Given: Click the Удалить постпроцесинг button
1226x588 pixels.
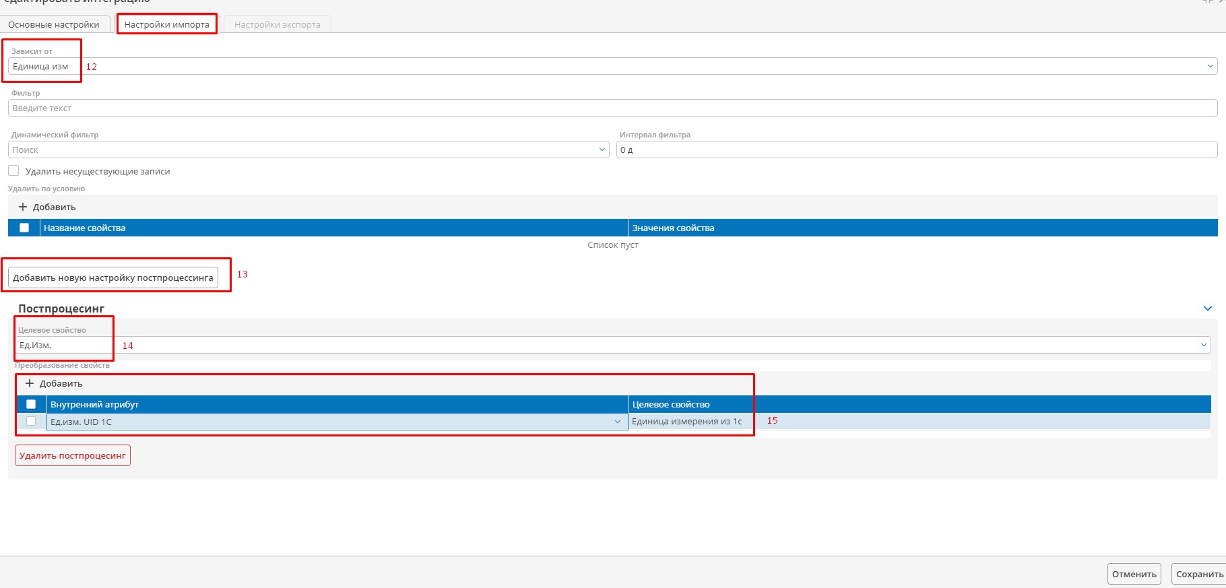Looking at the screenshot, I should tap(73, 455).
